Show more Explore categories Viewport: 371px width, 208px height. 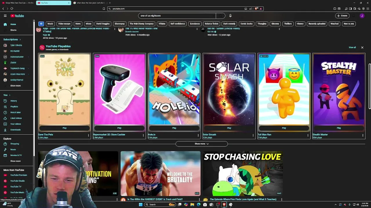point(16,161)
